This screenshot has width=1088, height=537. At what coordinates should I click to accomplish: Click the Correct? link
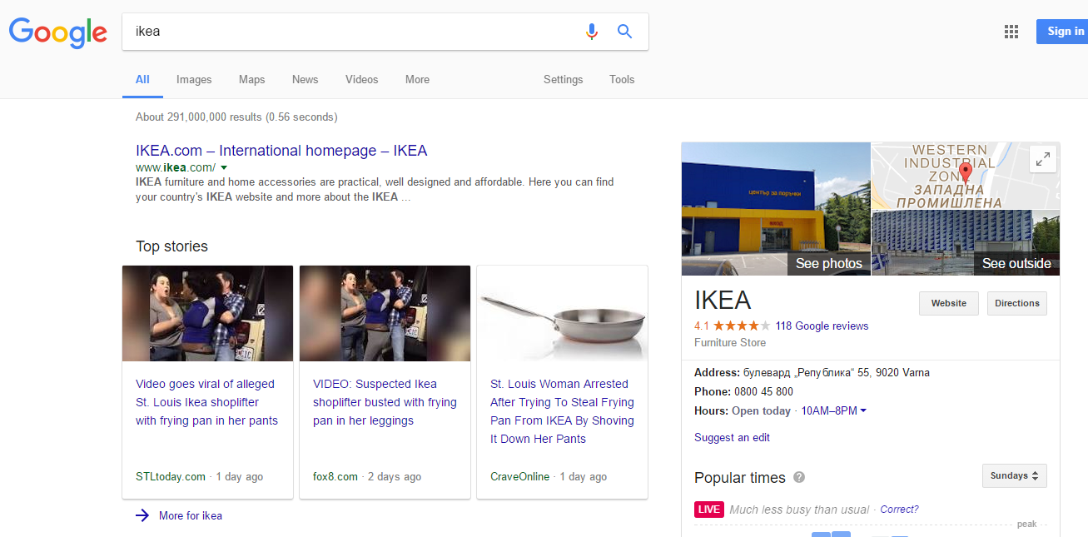click(x=900, y=510)
